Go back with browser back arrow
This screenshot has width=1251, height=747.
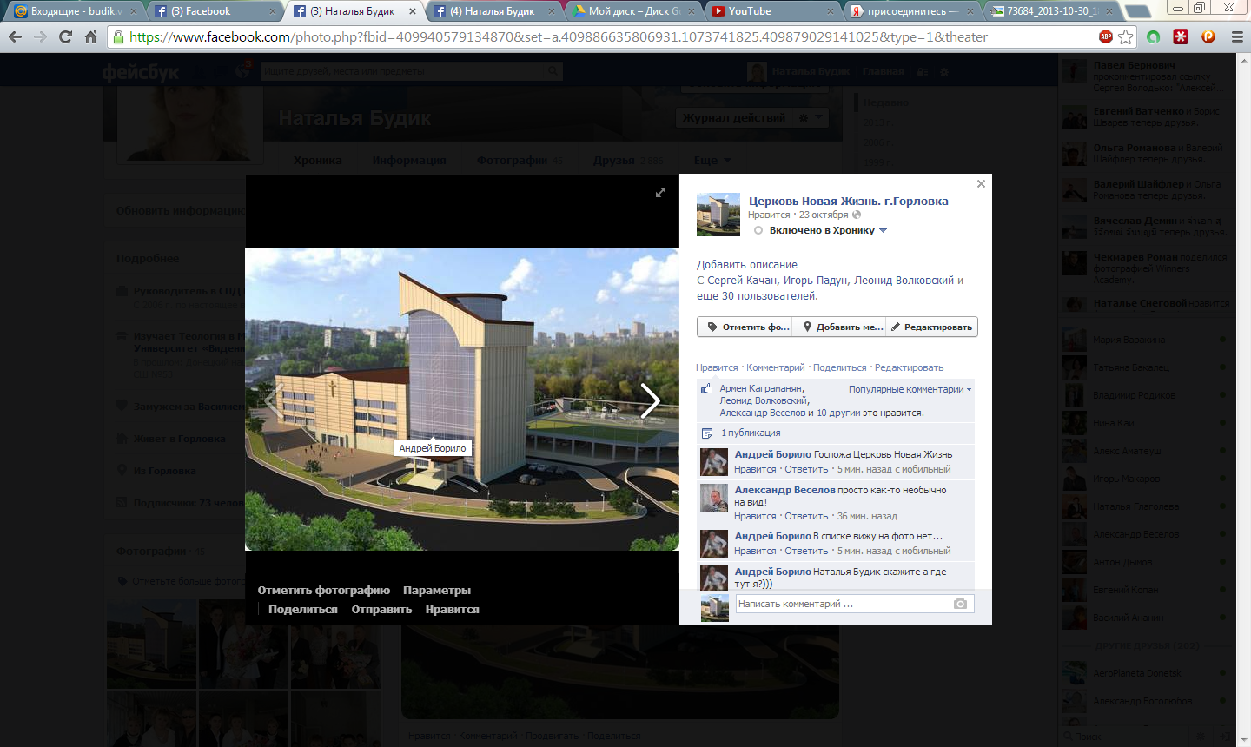15,37
